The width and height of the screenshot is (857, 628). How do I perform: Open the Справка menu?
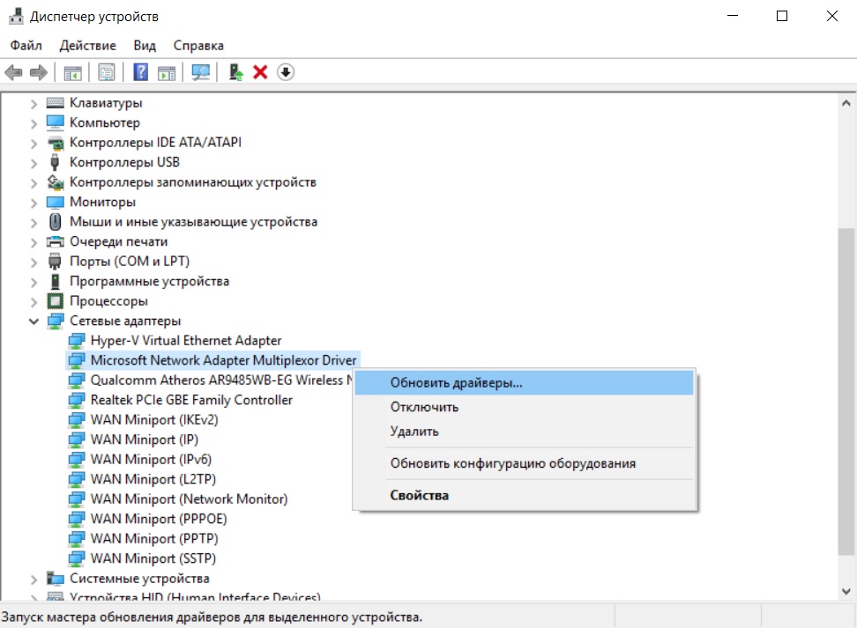coord(198,45)
